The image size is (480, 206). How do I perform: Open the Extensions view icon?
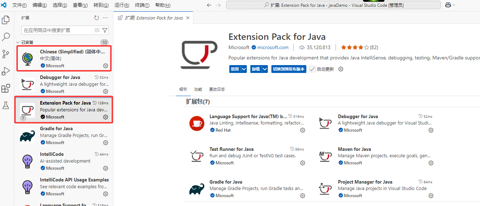pos(6,88)
